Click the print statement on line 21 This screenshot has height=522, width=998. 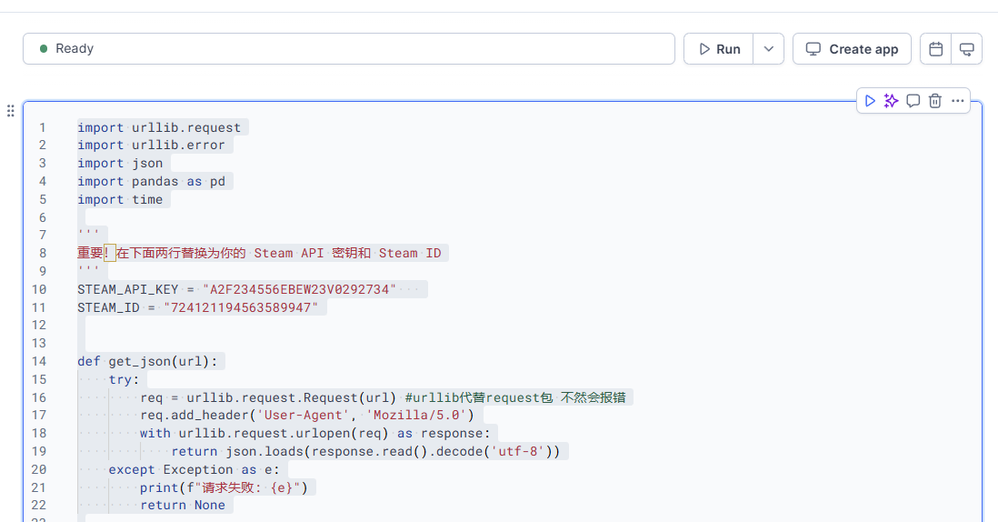pyautogui.click(x=224, y=487)
